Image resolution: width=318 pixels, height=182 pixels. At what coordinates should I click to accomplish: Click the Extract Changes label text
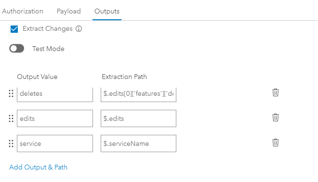coord(47,29)
